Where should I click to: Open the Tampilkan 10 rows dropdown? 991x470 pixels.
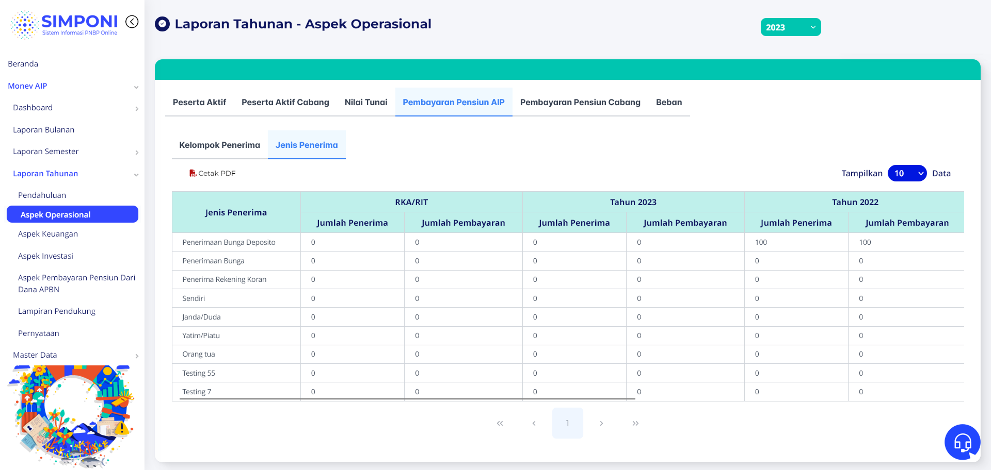(x=907, y=173)
